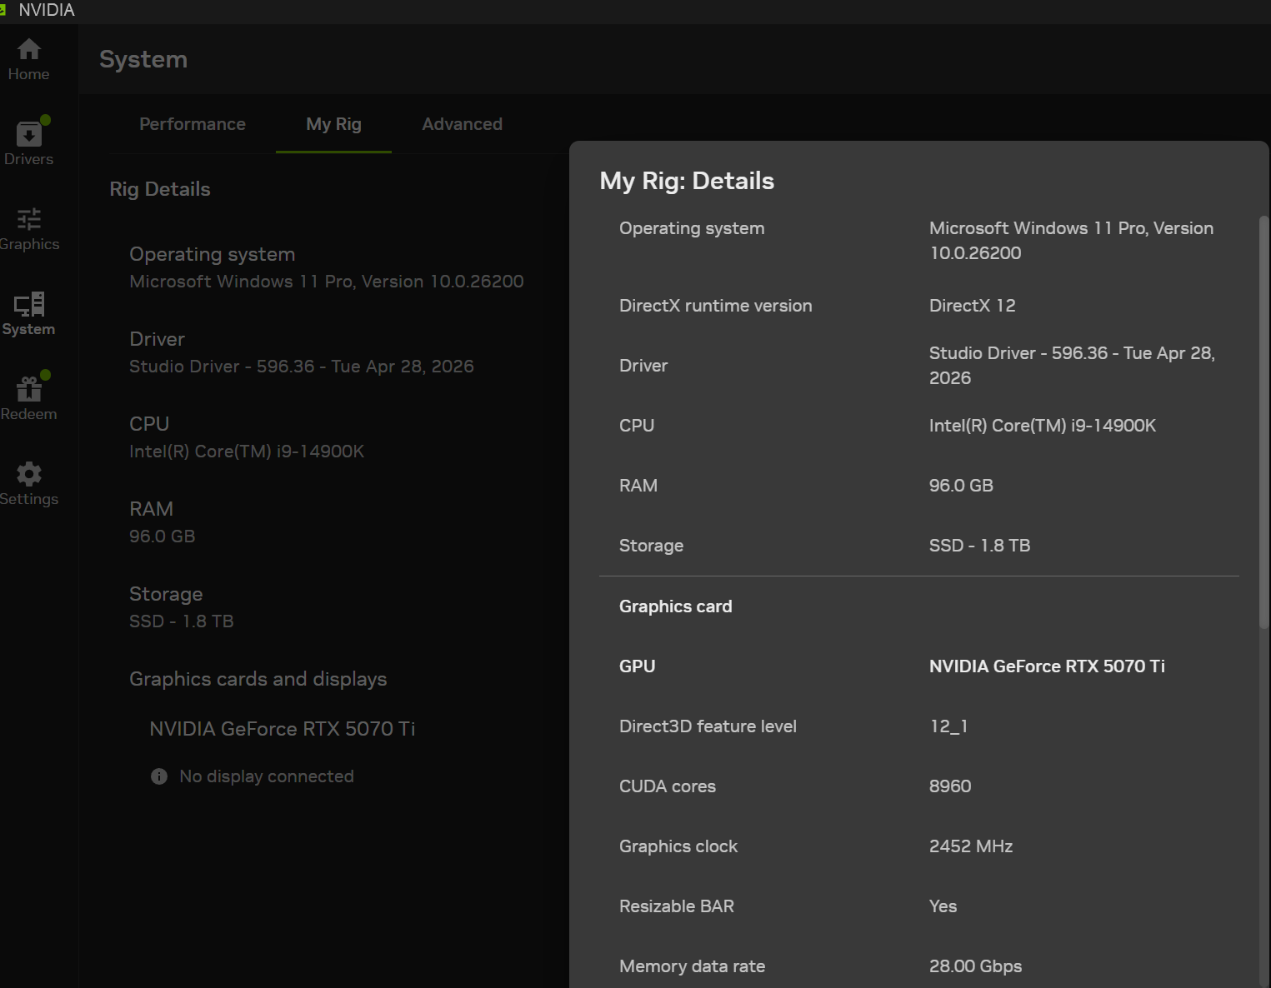This screenshot has height=988, width=1271.
Task: Click SSD - 1.8 TB value in Rig Details list
Action: [182, 621]
